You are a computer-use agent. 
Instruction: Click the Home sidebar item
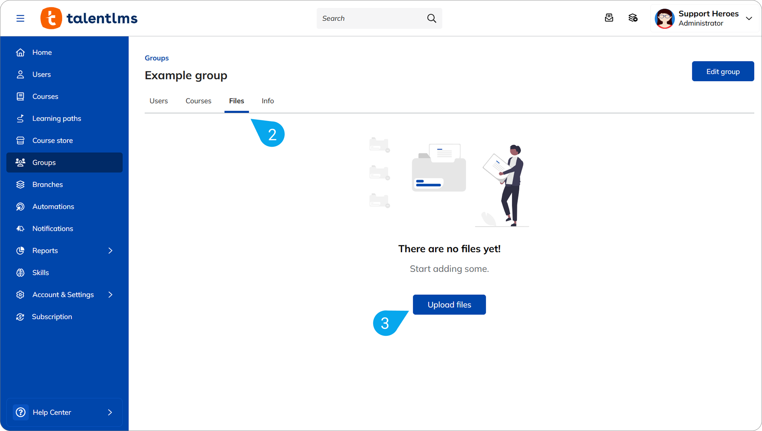42,52
